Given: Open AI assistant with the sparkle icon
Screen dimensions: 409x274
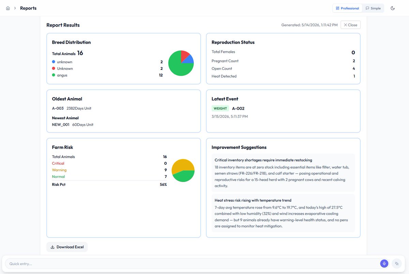Looking at the screenshot, I should [x=396, y=263].
